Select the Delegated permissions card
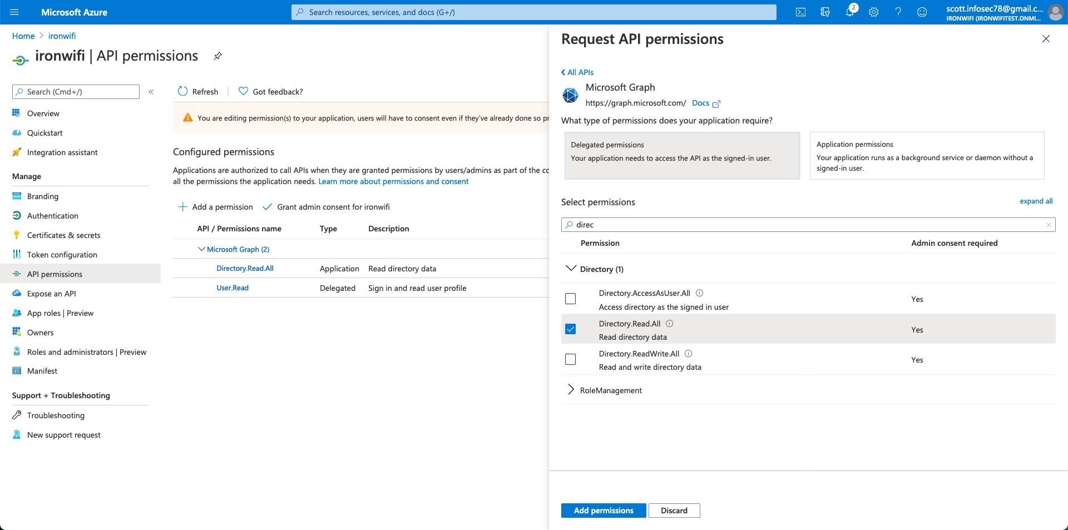Screen dimensions: 1068x530 point(681,156)
